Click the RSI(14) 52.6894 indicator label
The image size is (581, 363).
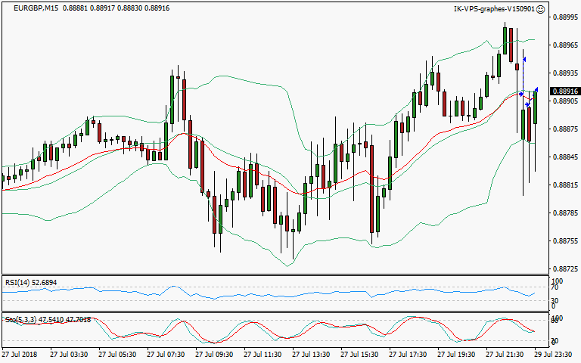pos(31,283)
